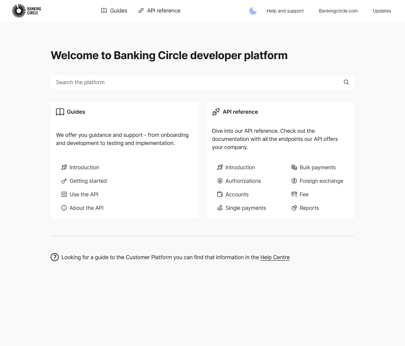Open the About the API guide
This screenshot has height=346, width=405.
tap(86, 208)
